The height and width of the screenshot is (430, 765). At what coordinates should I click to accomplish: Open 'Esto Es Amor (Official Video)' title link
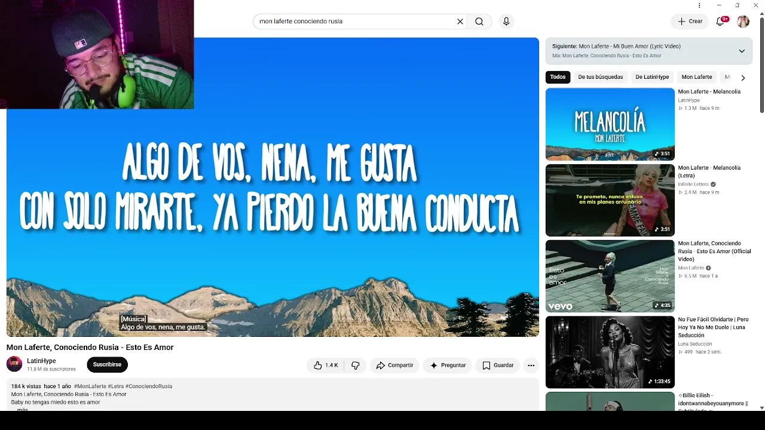click(714, 251)
